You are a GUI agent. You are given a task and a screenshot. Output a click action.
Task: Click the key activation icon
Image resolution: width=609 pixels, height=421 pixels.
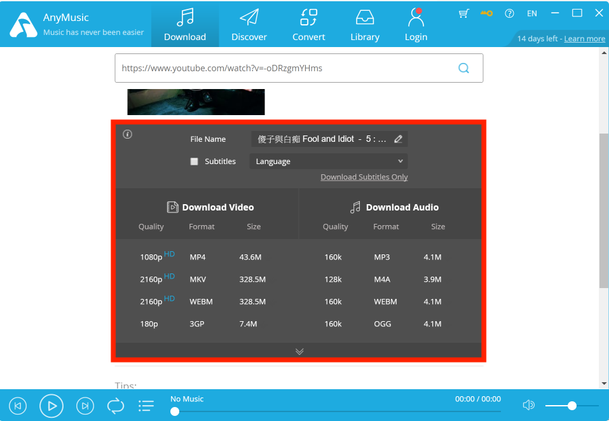(486, 13)
